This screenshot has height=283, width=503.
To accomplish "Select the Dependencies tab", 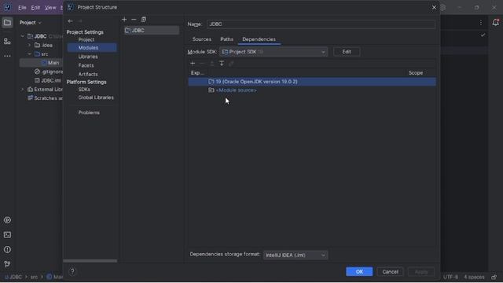I will [x=259, y=39].
